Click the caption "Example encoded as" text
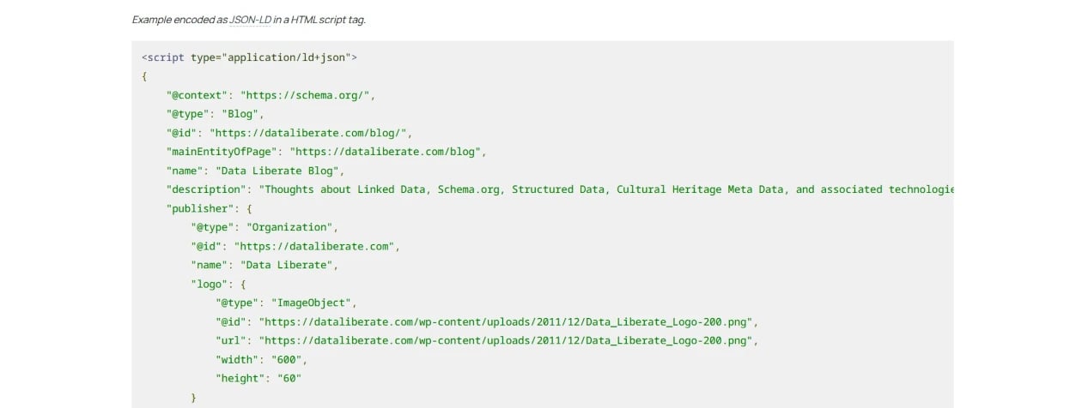The height and width of the screenshot is (408, 1082). click(179, 19)
